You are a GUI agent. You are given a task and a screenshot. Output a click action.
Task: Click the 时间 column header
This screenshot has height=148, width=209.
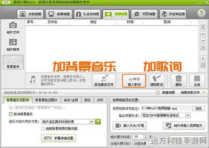point(130,22)
